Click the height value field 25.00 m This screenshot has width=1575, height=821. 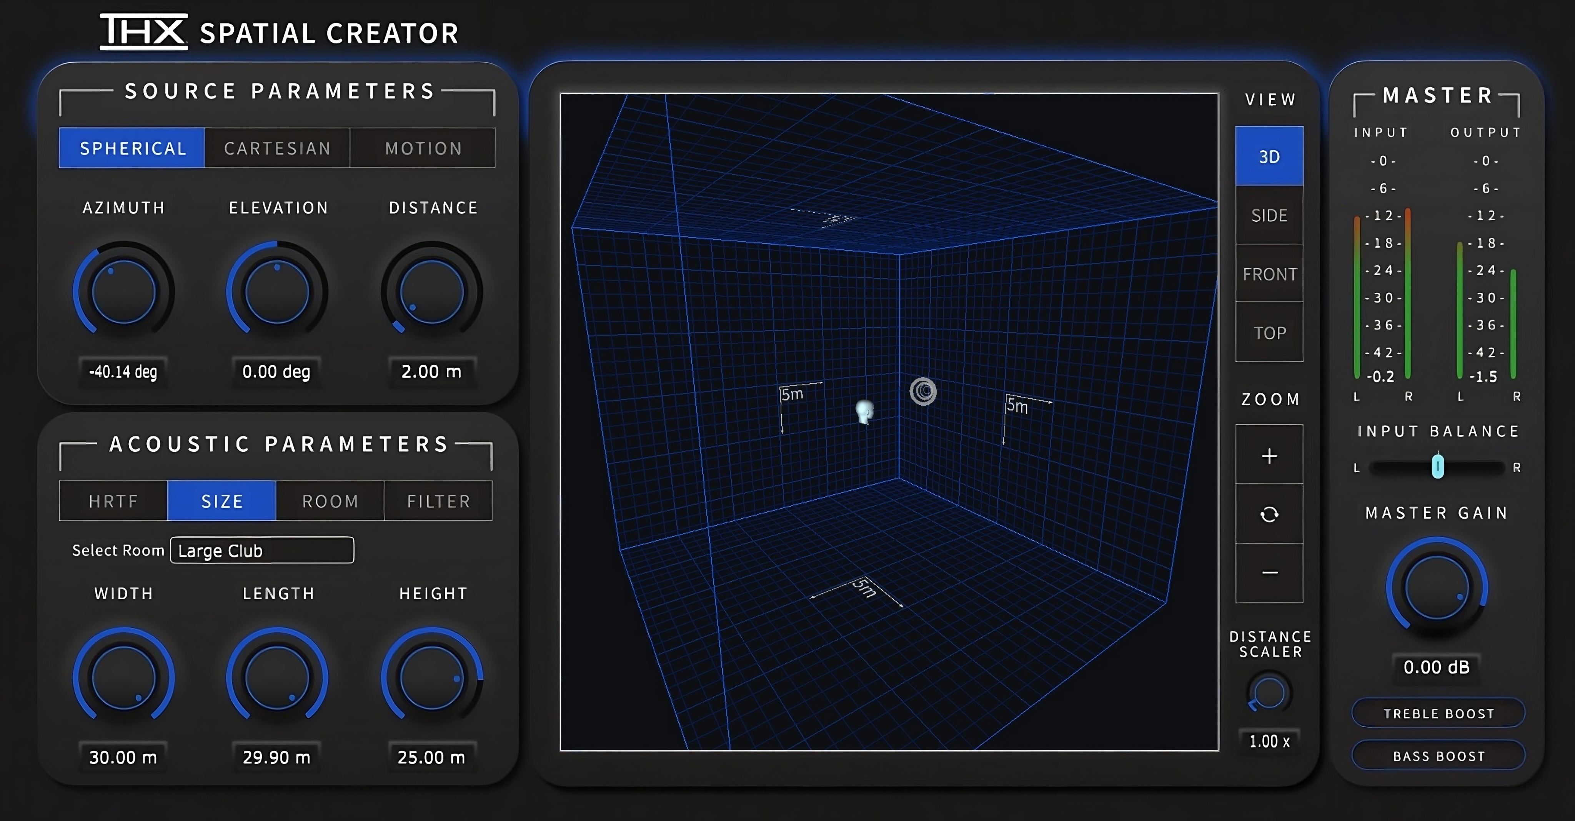tap(432, 758)
